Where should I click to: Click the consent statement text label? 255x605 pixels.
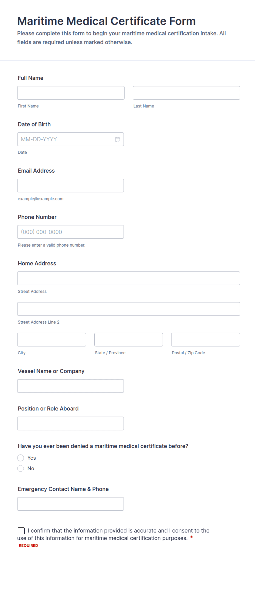(113, 534)
